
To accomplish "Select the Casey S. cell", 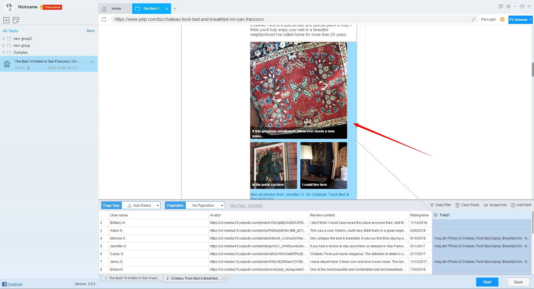I will 159,254.
